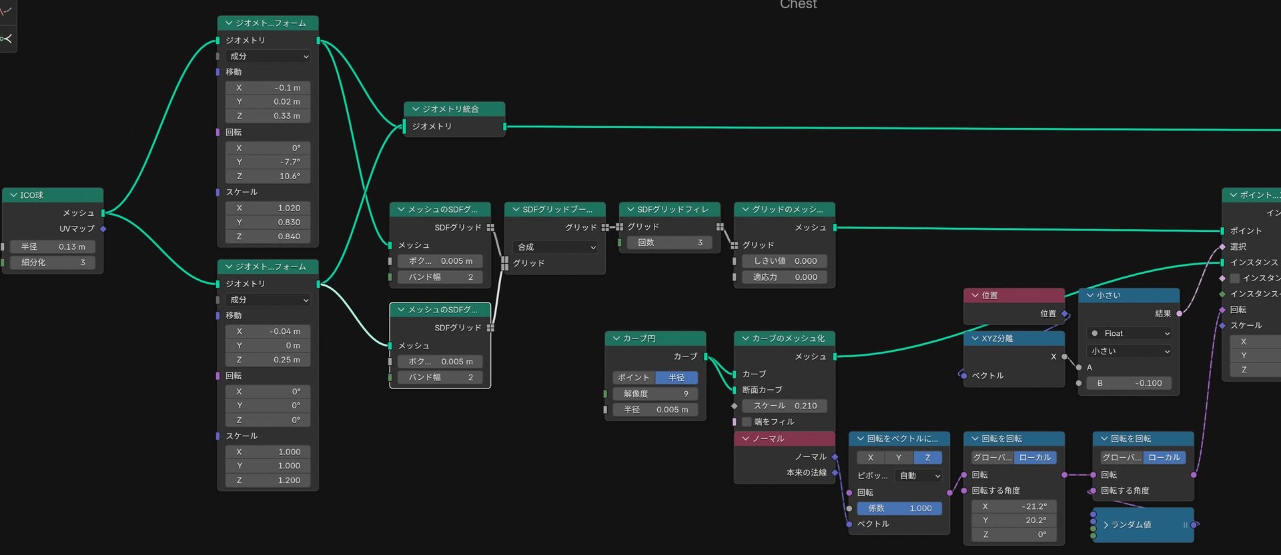The height and width of the screenshot is (555, 1281).
Task: Collapse the ICO球 node
Action: tap(13, 196)
